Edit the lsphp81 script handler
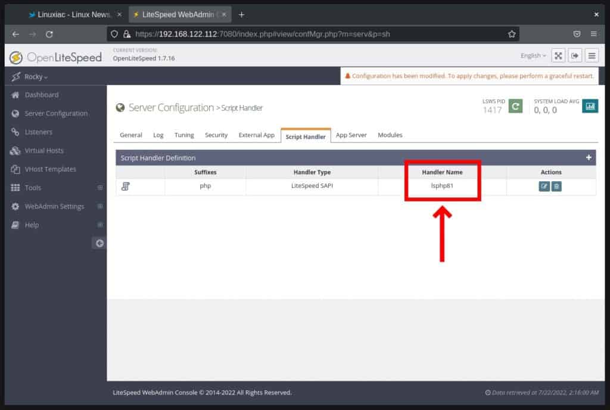 [544, 187]
